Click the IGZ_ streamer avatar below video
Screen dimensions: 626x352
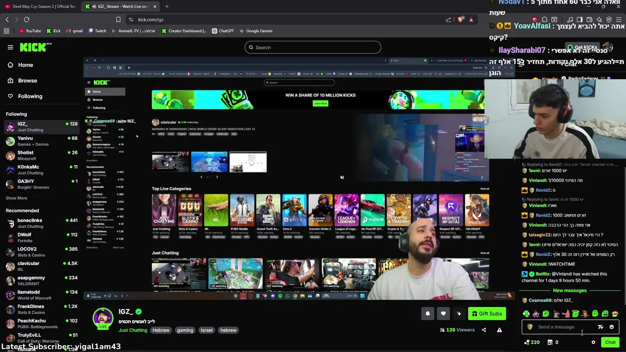[103, 318]
